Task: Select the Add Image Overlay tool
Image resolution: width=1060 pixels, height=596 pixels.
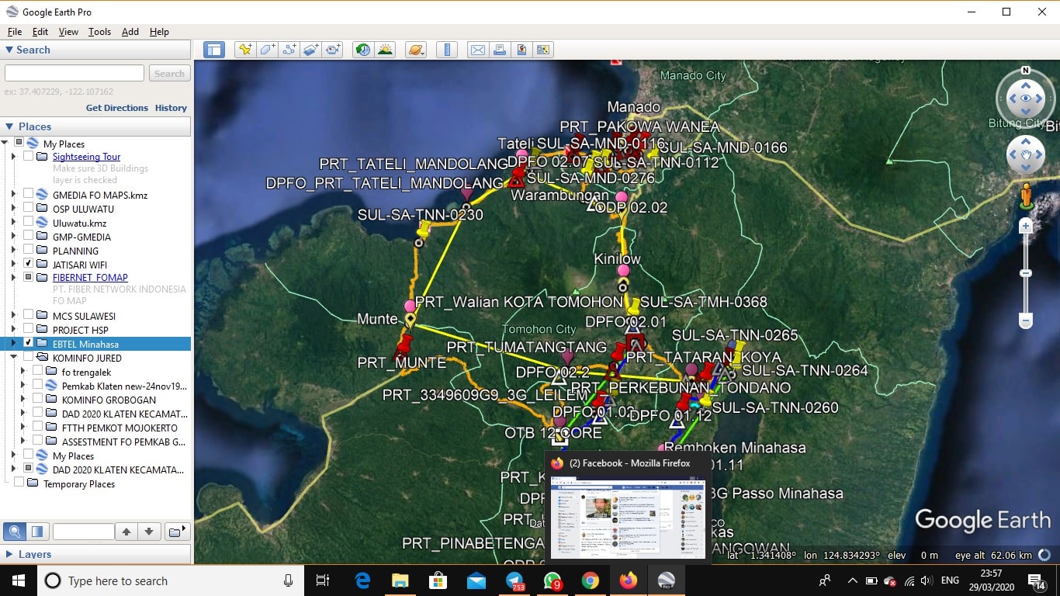Action: click(x=310, y=49)
